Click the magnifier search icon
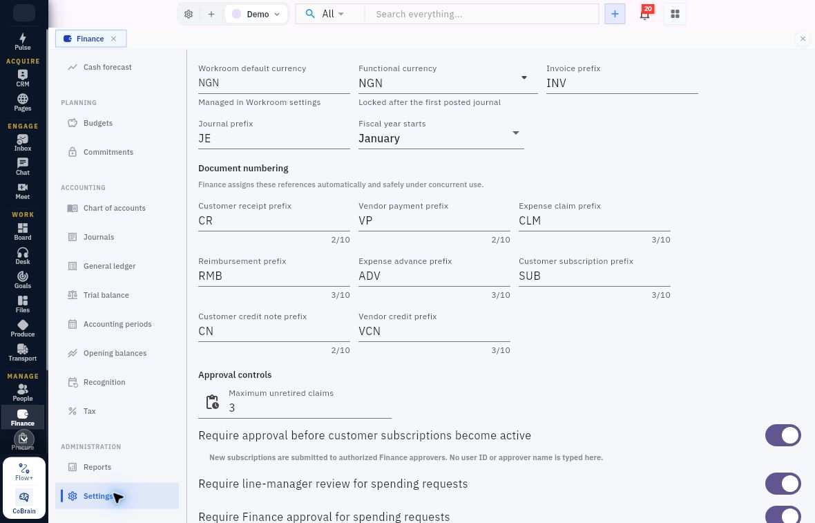The width and height of the screenshot is (815, 523). [310, 14]
